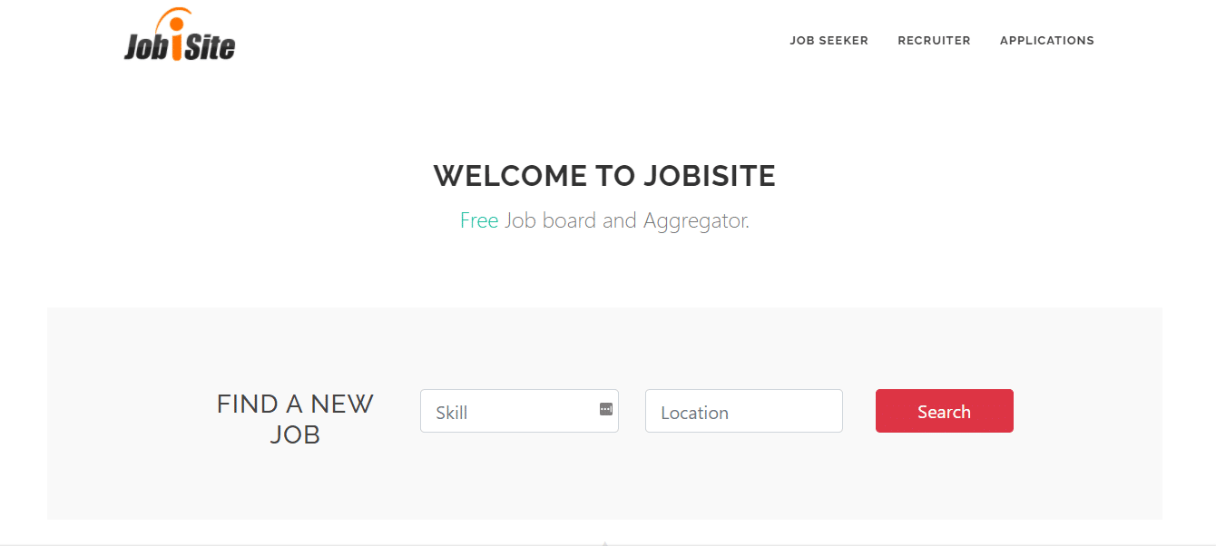1216x546 pixels.
Task: Click the "Free Job board and Aggregator." tagline
Action: coord(604,220)
